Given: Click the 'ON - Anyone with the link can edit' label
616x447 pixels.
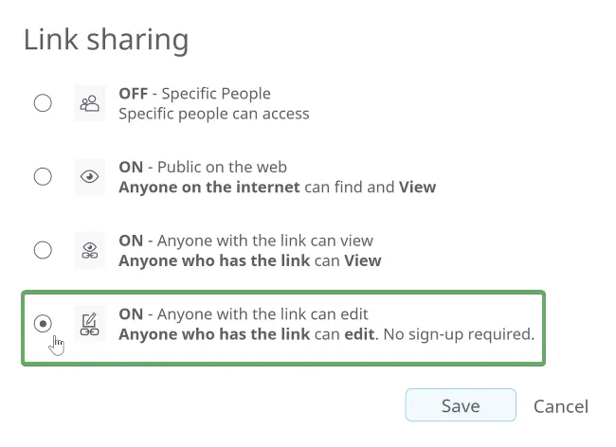Looking at the screenshot, I should (x=244, y=314).
